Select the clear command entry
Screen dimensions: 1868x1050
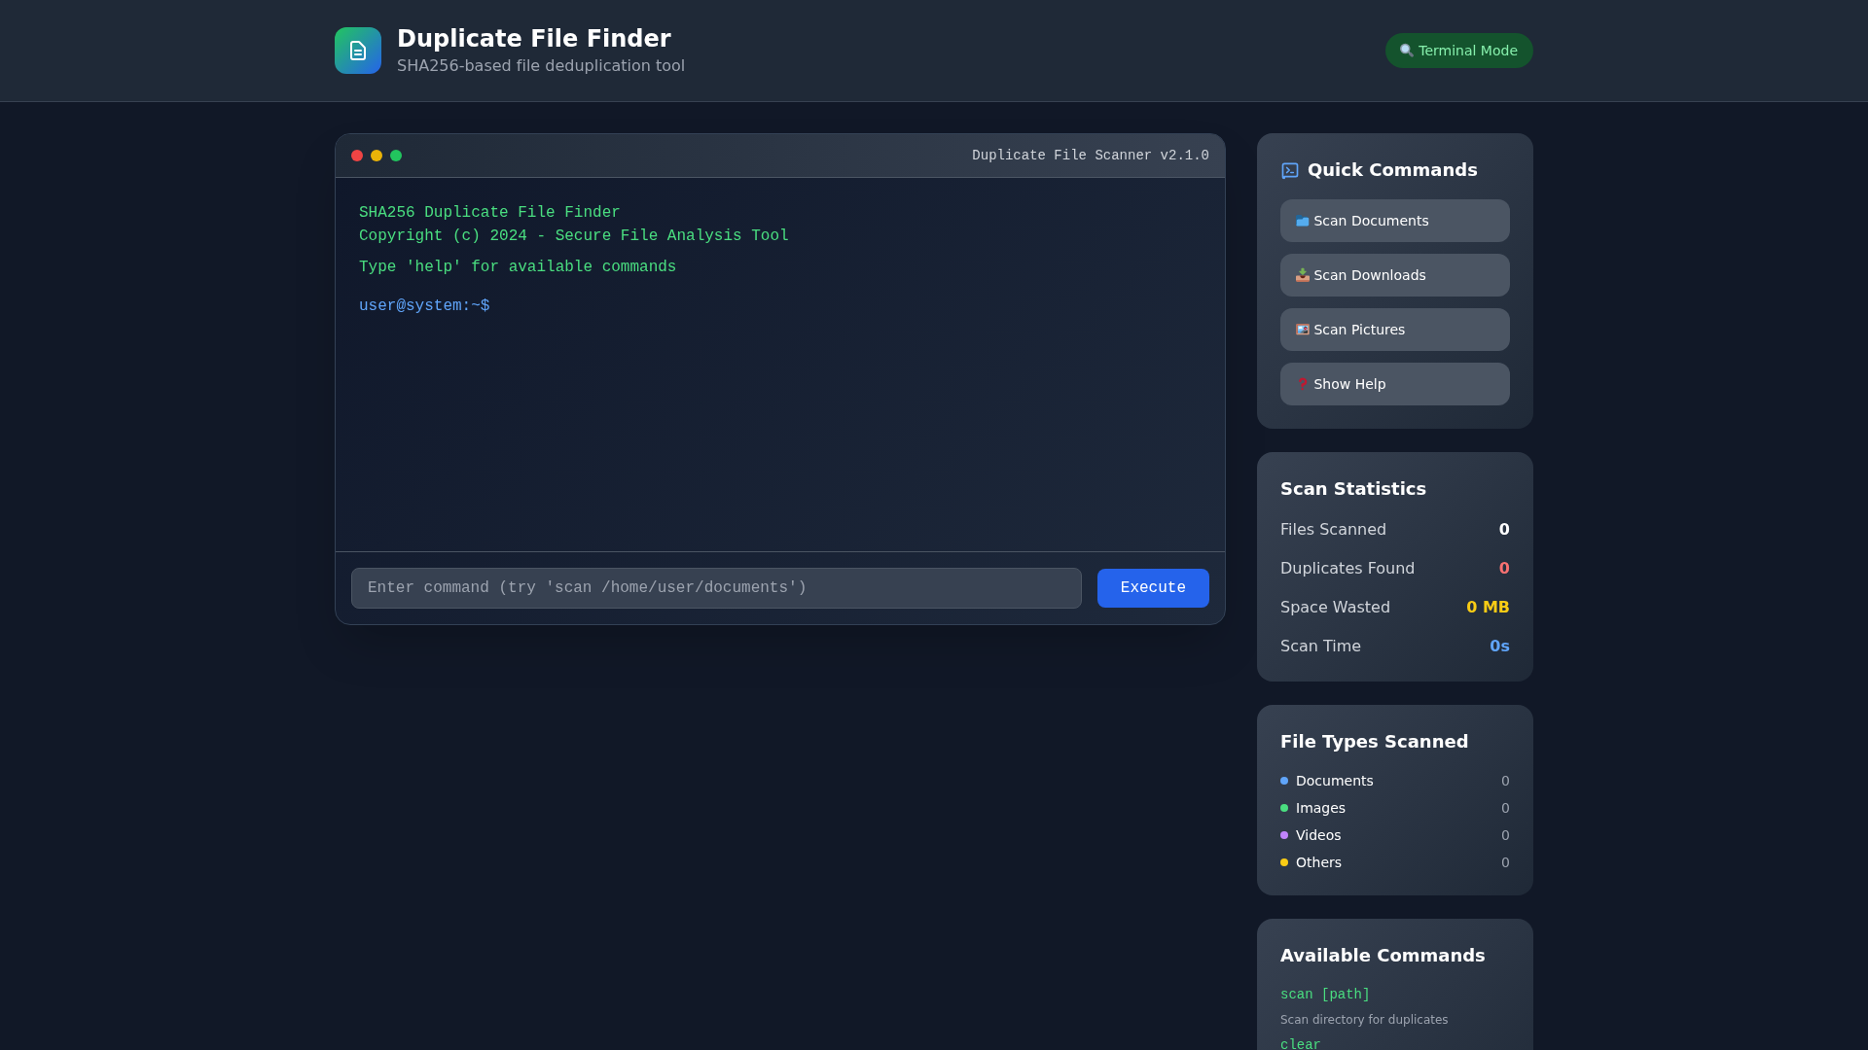pyautogui.click(x=1300, y=1043)
